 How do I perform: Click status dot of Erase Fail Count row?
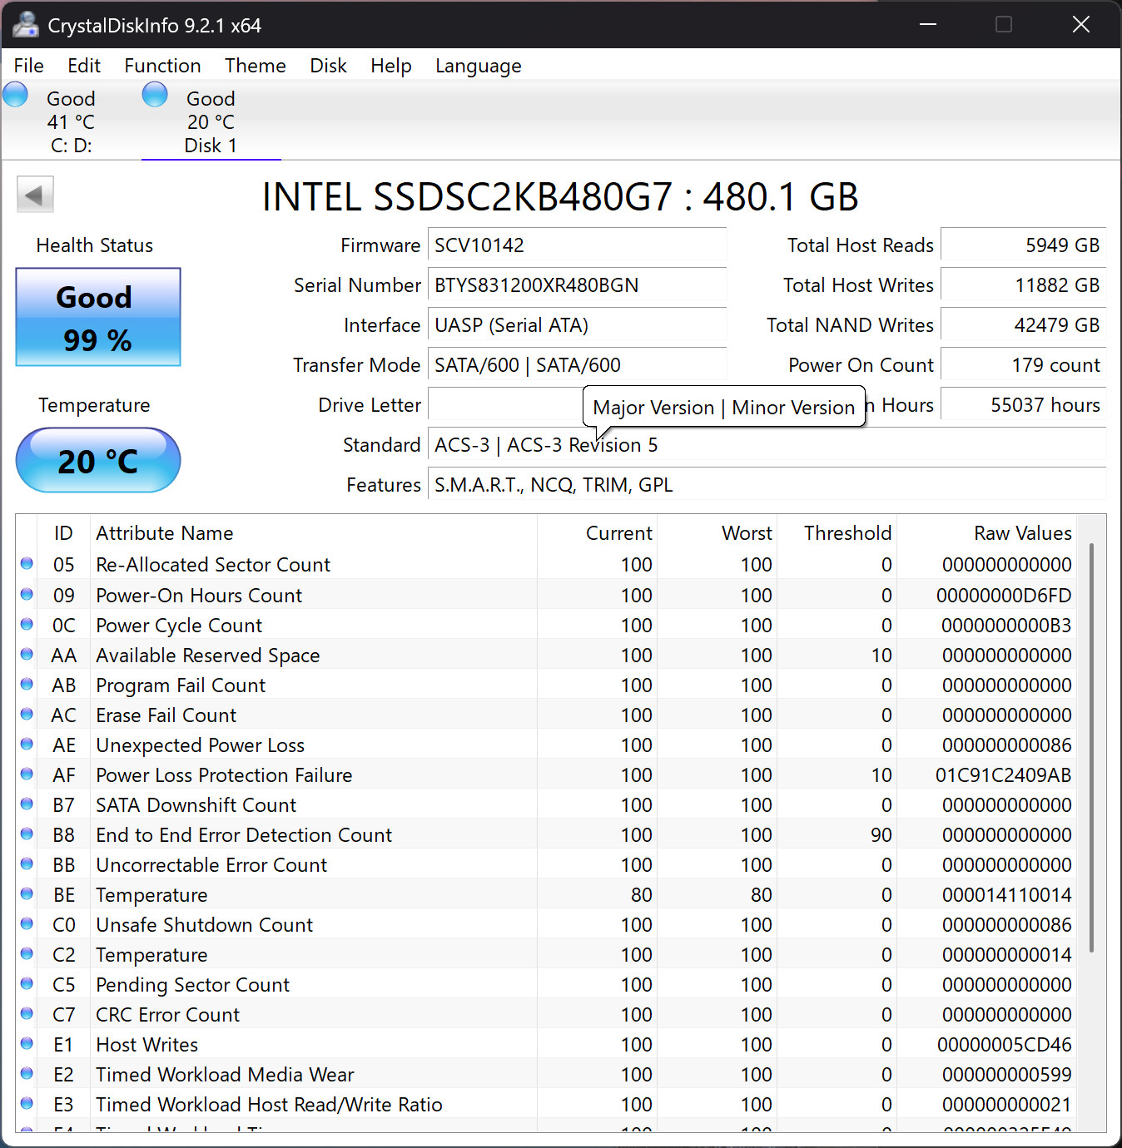coord(27,715)
